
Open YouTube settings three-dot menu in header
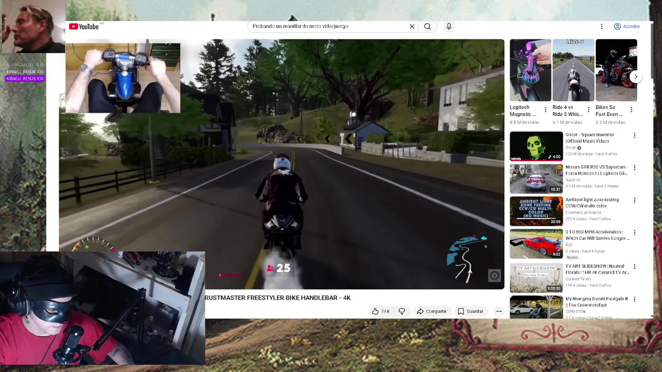pos(601,26)
